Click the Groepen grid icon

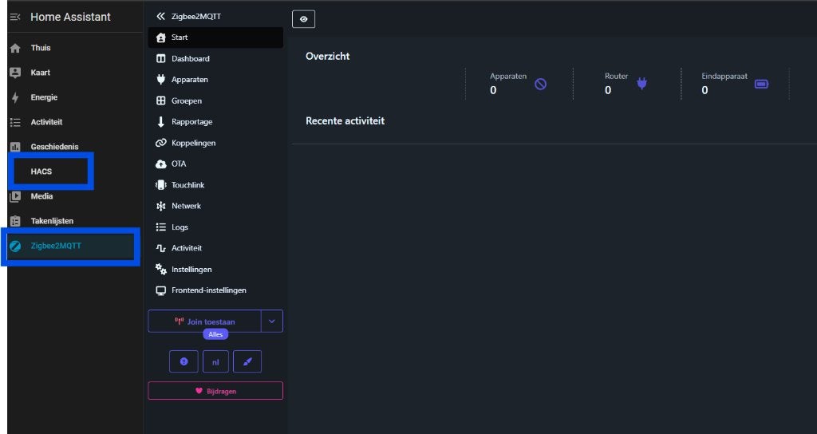[161, 101]
